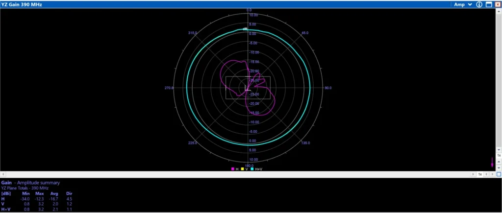Open the info icon in the title bar

point(479,4)
